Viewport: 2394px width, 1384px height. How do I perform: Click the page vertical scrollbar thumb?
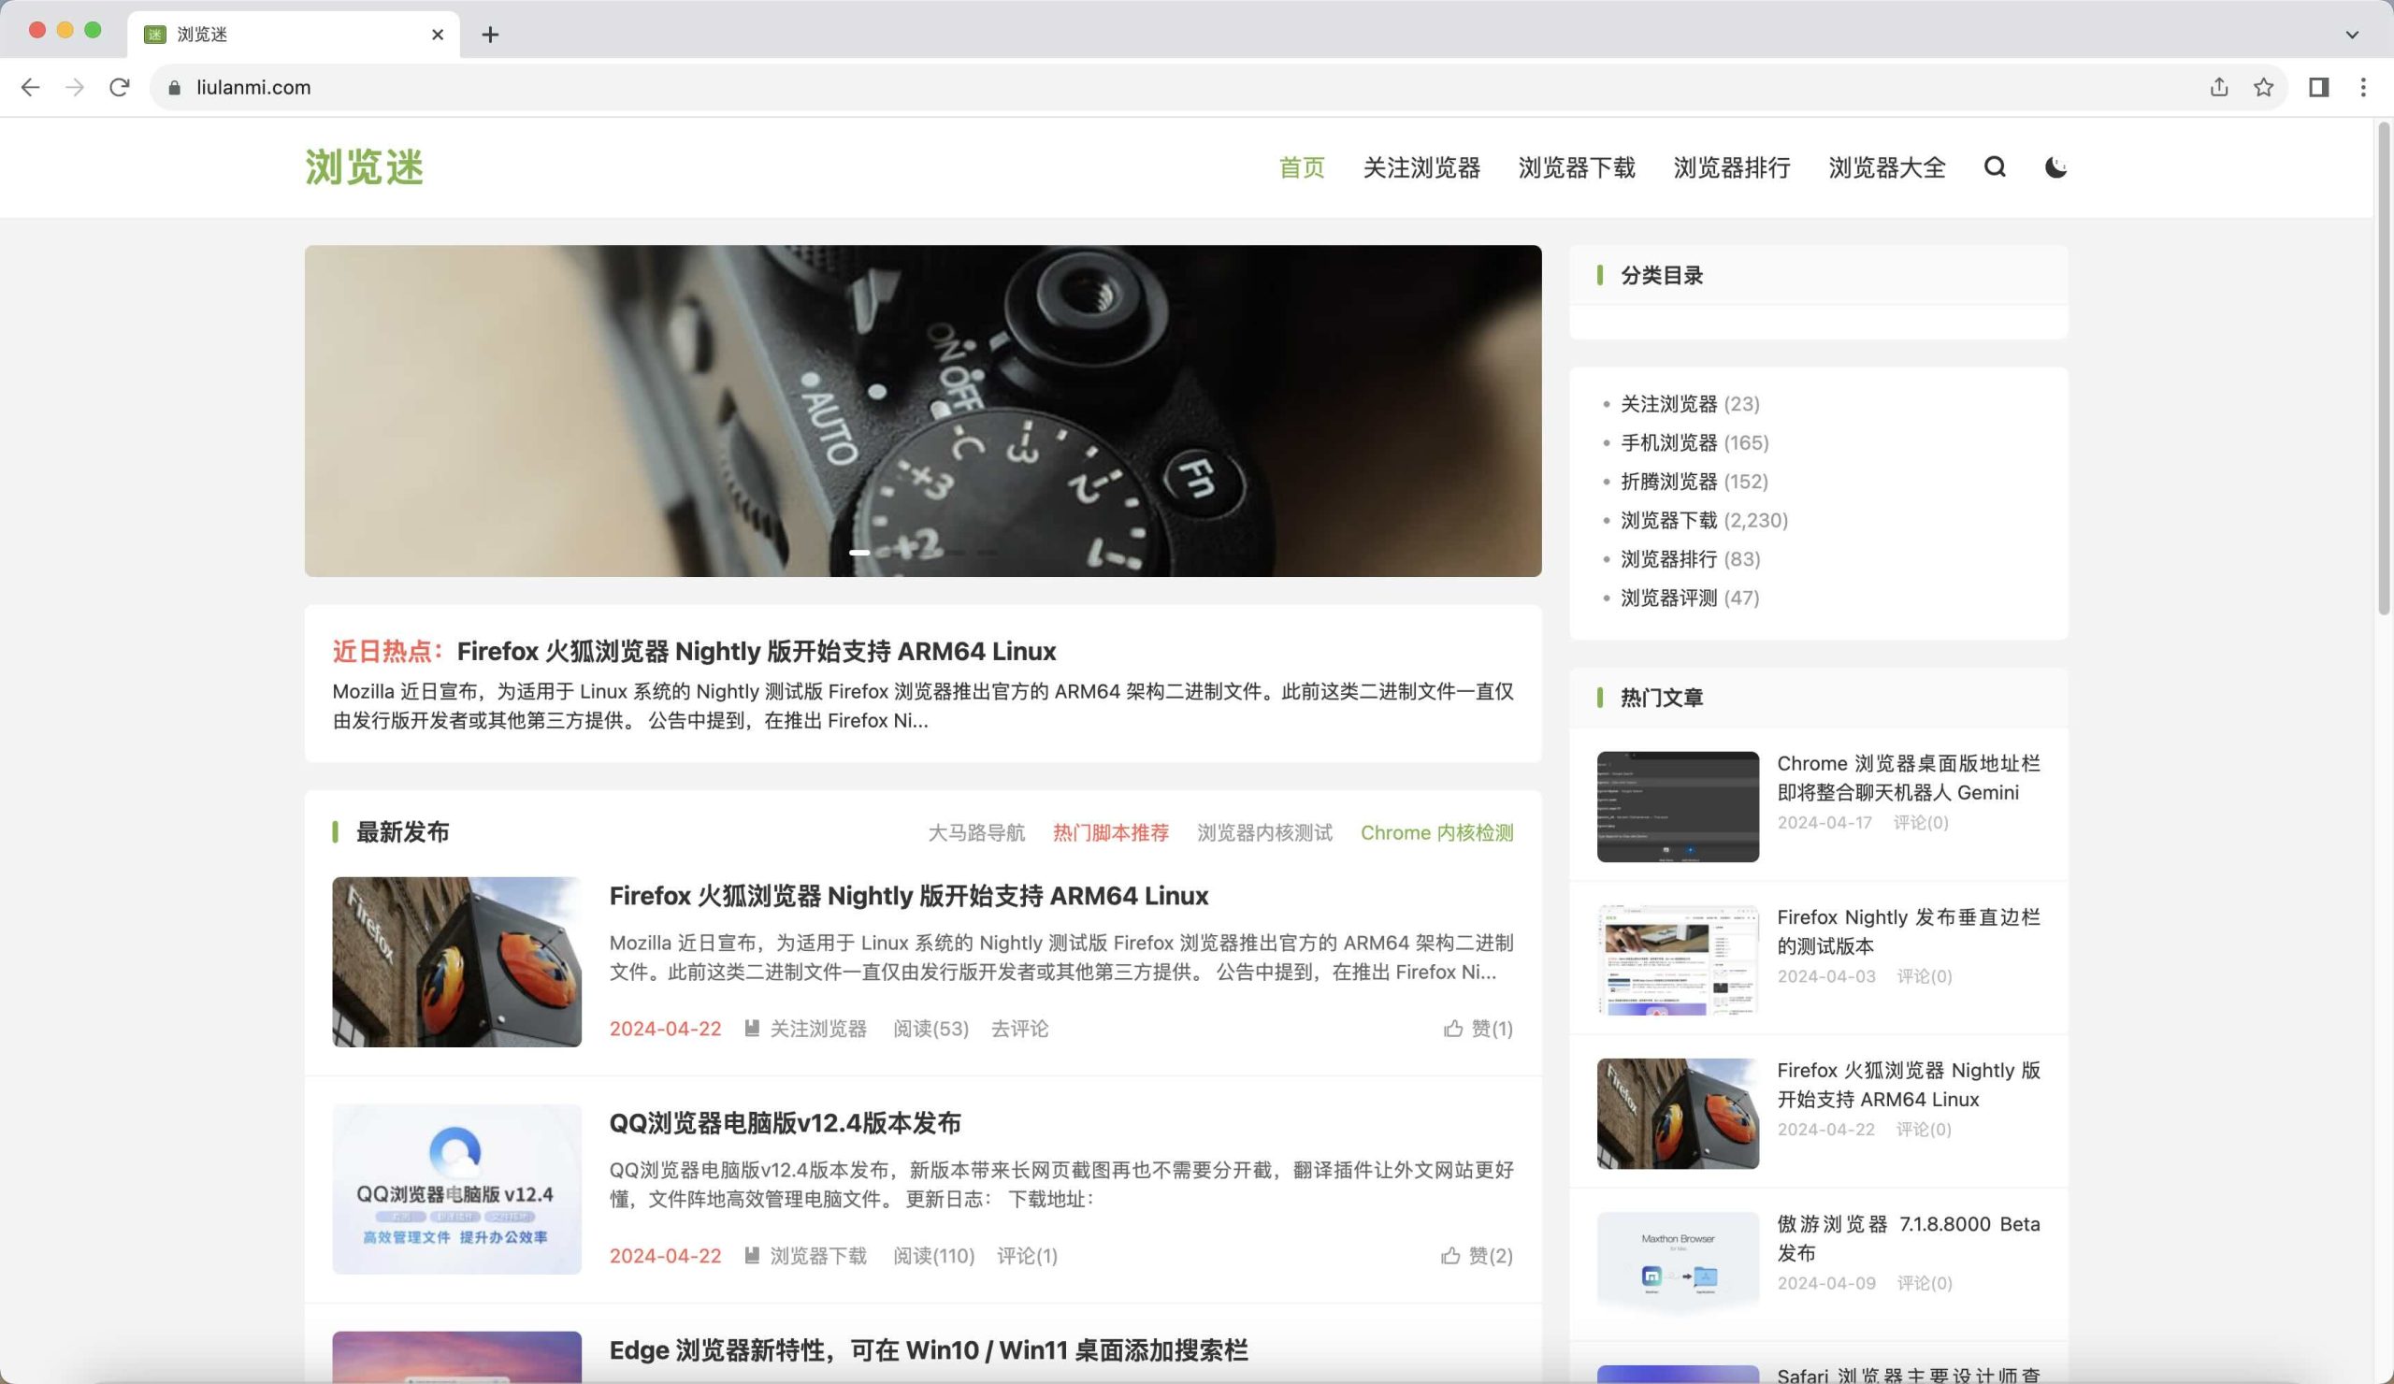pyautogui.click(x=2384, y=368)
